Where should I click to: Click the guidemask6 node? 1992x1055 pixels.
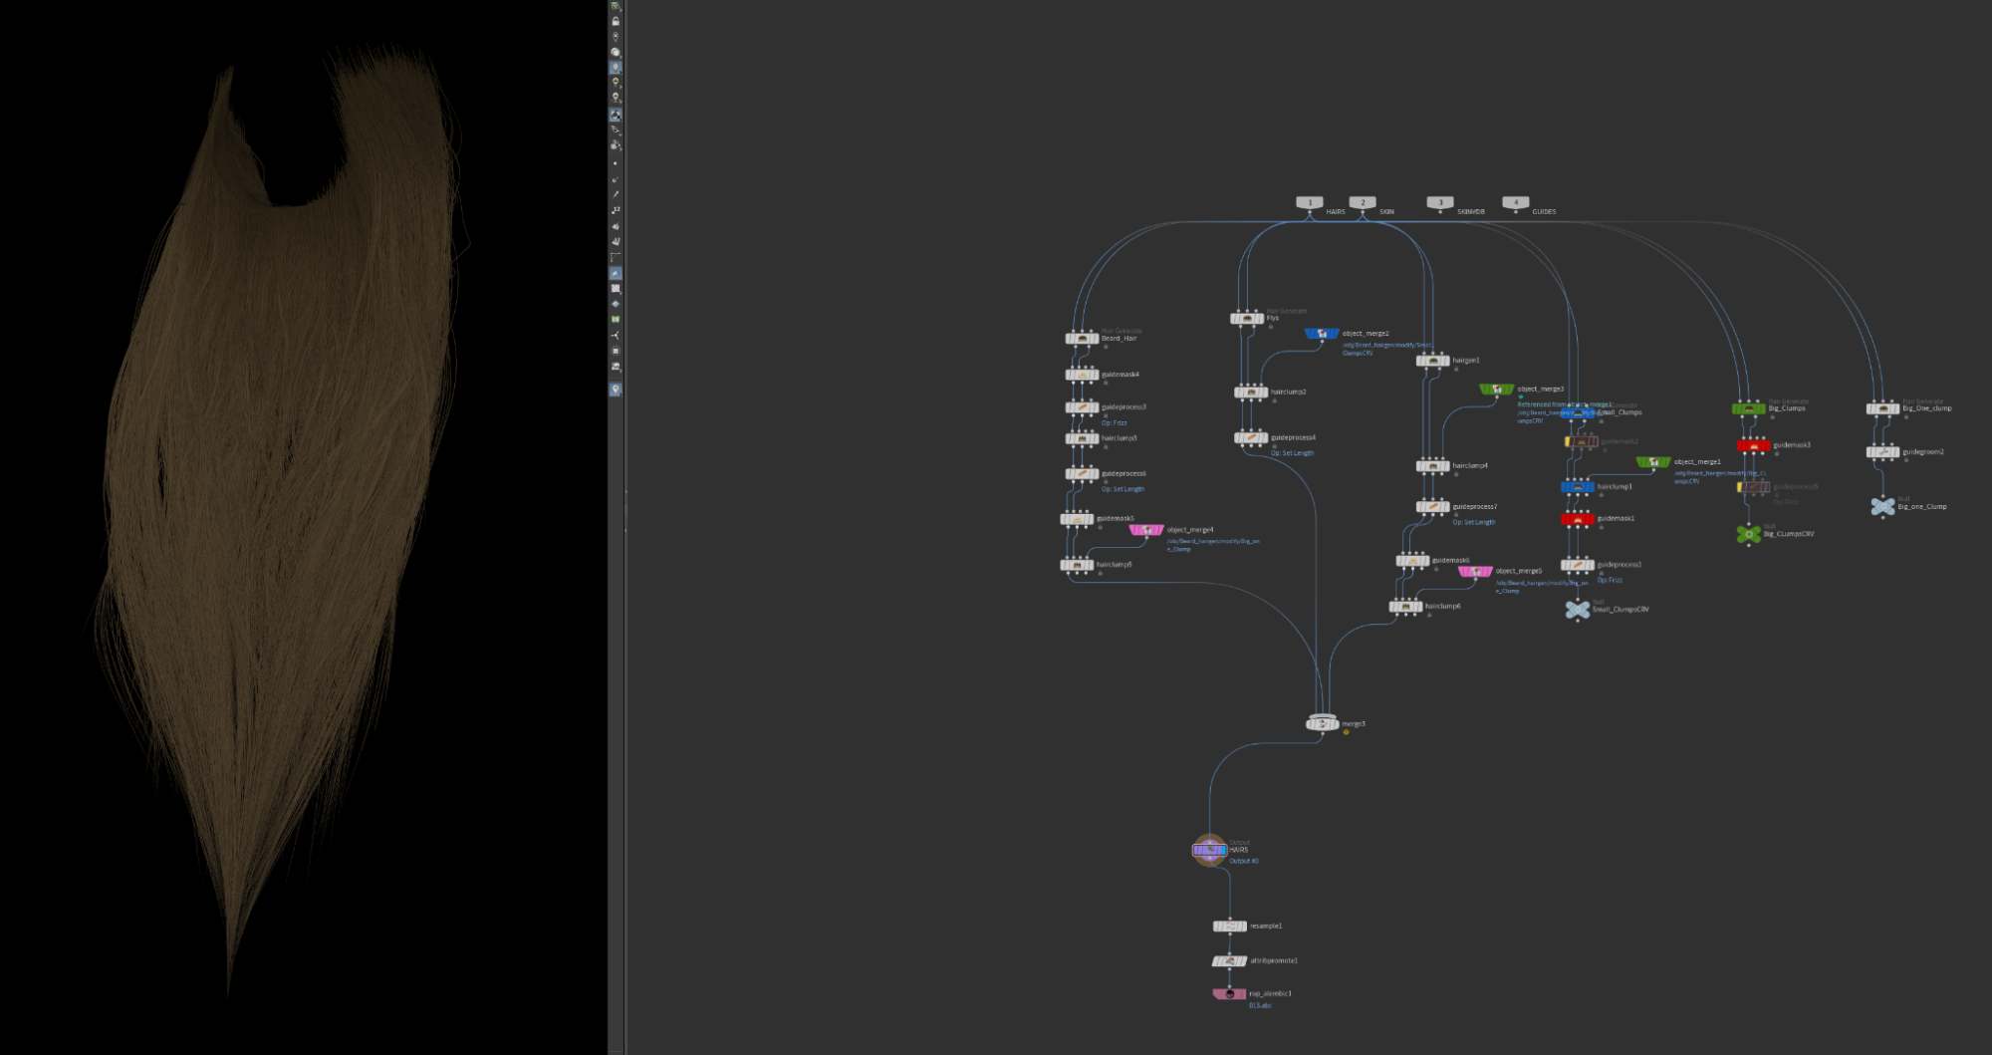(1412, 561)
